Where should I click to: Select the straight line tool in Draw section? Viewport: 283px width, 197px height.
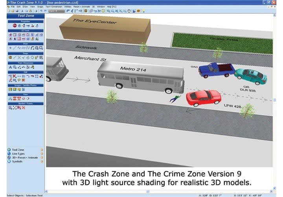tap(15, 48)
